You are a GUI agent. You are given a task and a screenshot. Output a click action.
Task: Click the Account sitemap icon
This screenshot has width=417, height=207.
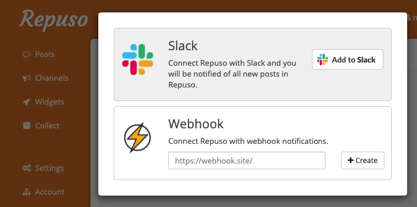tap(26, 192)
